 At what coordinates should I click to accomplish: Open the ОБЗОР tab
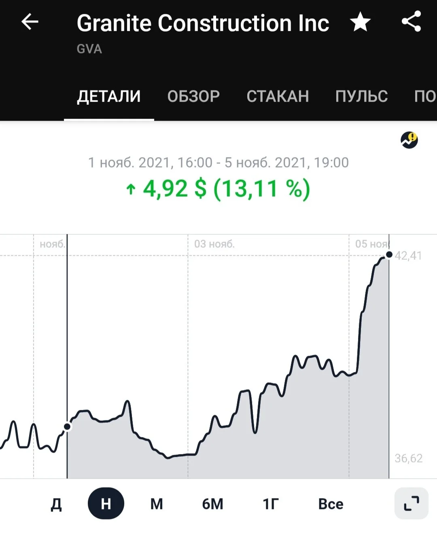[x=193, y=96]
